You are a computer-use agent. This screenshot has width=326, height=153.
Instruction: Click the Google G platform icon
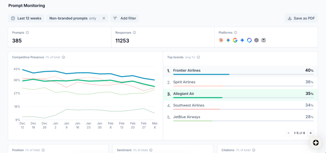[235, 40]
